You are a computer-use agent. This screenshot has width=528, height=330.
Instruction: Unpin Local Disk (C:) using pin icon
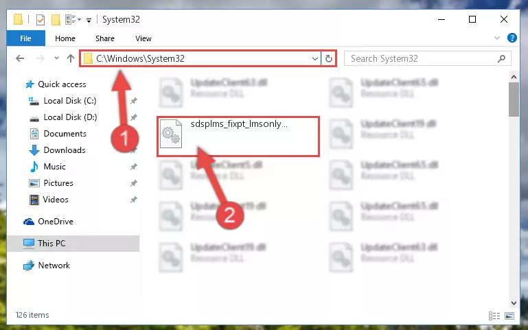134,101
